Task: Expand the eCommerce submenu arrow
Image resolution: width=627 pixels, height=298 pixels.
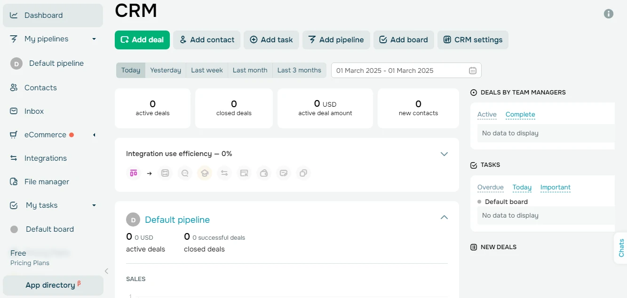Action: [94, 135]
